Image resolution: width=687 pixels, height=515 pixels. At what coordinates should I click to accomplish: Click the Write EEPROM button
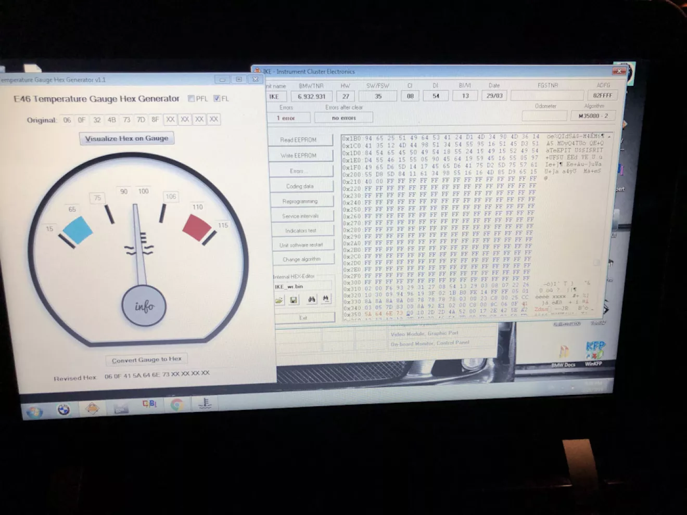pyautogui.click(x=300, y=156)
